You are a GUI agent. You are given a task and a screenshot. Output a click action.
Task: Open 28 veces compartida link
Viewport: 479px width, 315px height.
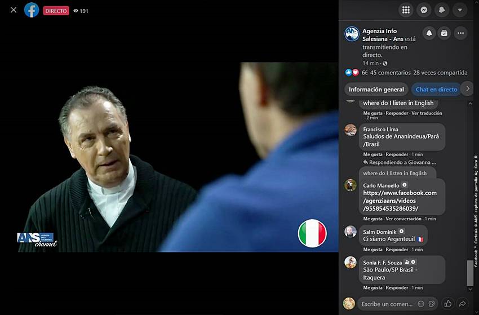[440, 73]
